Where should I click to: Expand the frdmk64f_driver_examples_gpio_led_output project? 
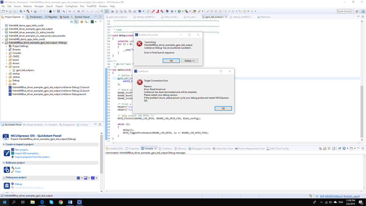click(x=3, y=29)
